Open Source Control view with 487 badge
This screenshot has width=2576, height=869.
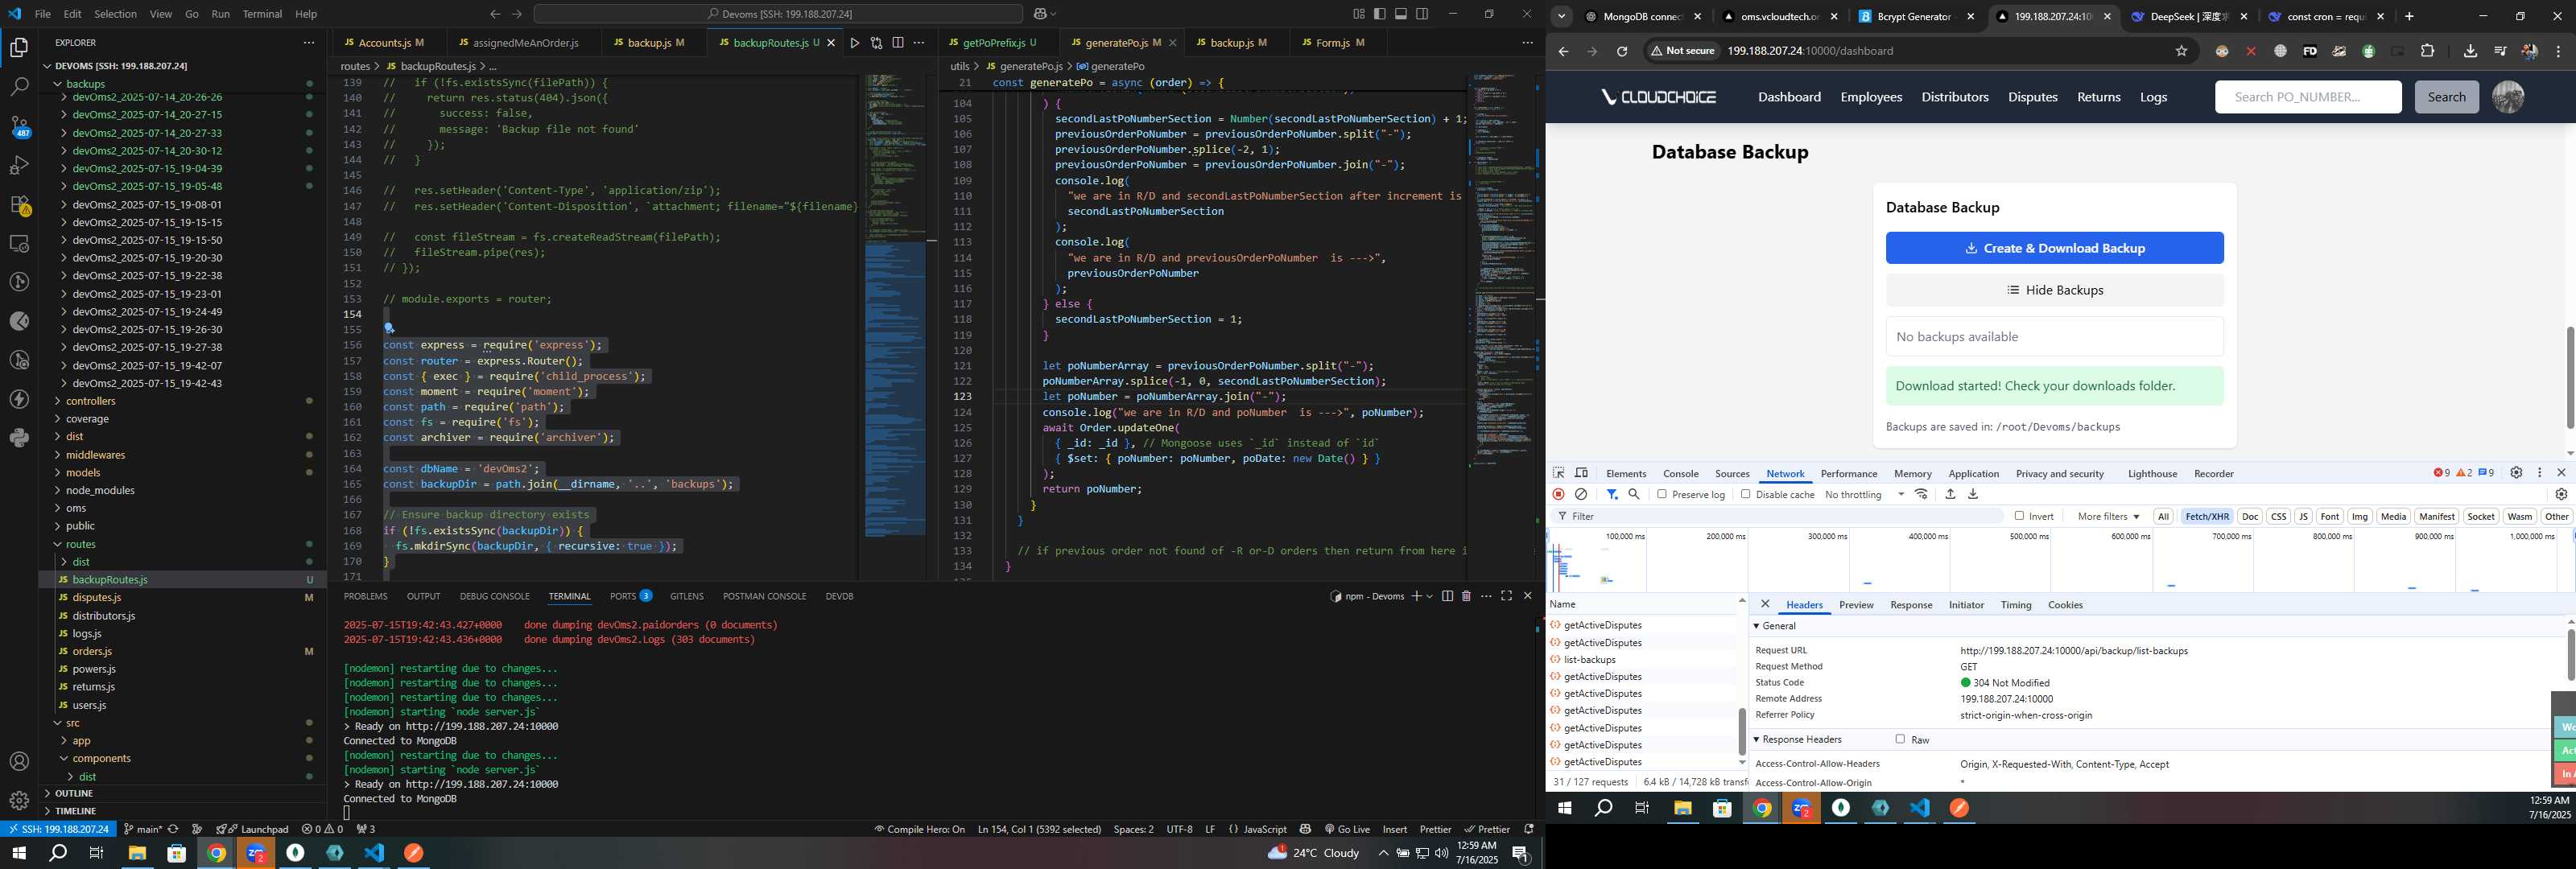(x=19, y=126)
